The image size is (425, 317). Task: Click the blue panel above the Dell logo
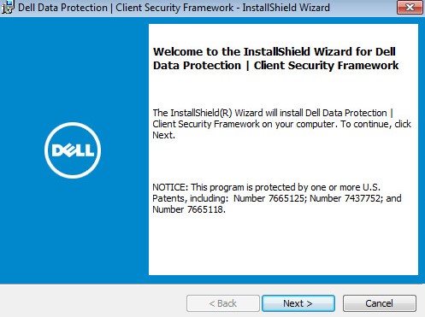click(x=74, y=70)
